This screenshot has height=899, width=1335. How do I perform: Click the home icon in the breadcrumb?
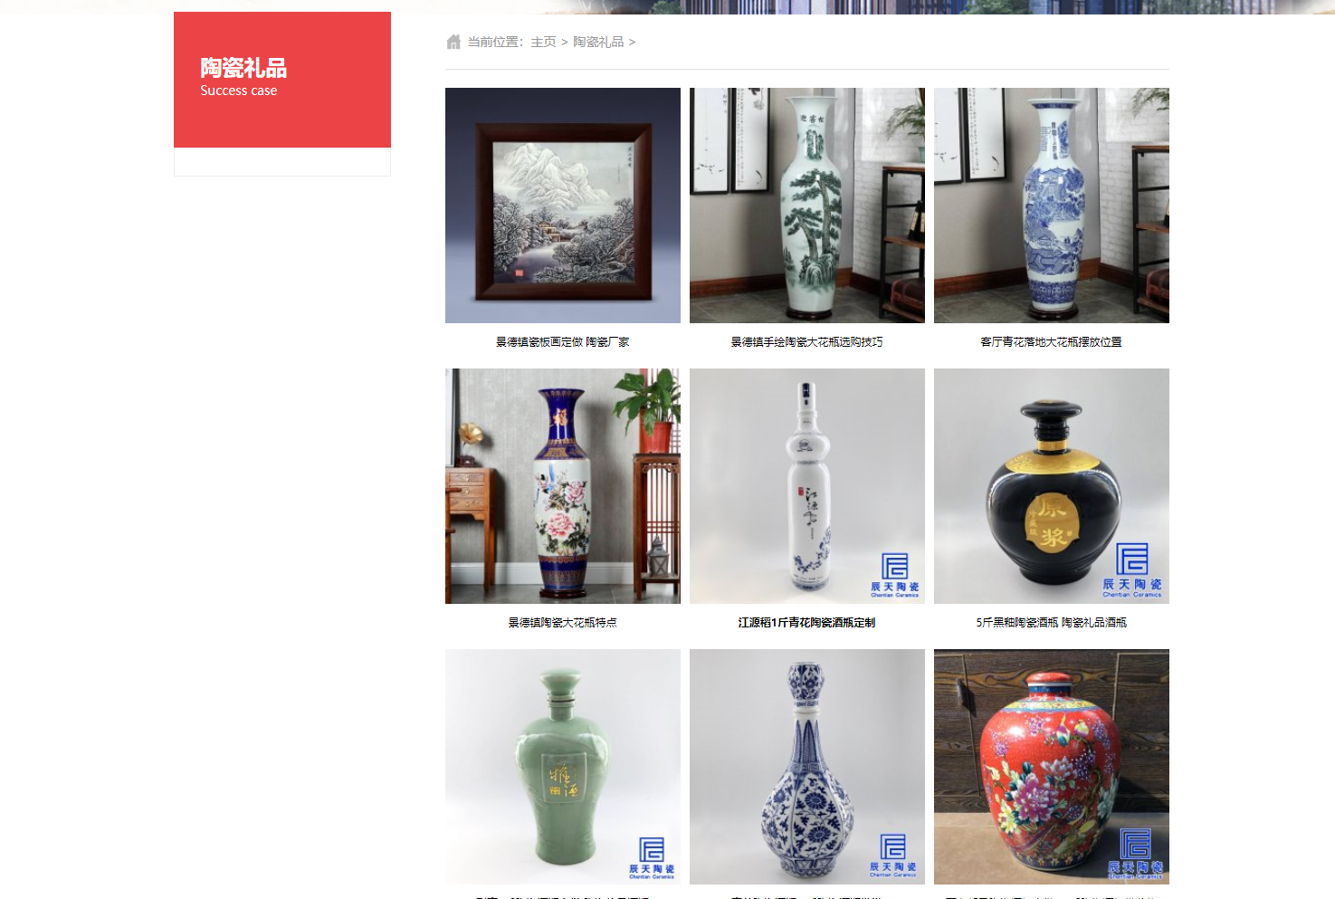tap(453, 42)
